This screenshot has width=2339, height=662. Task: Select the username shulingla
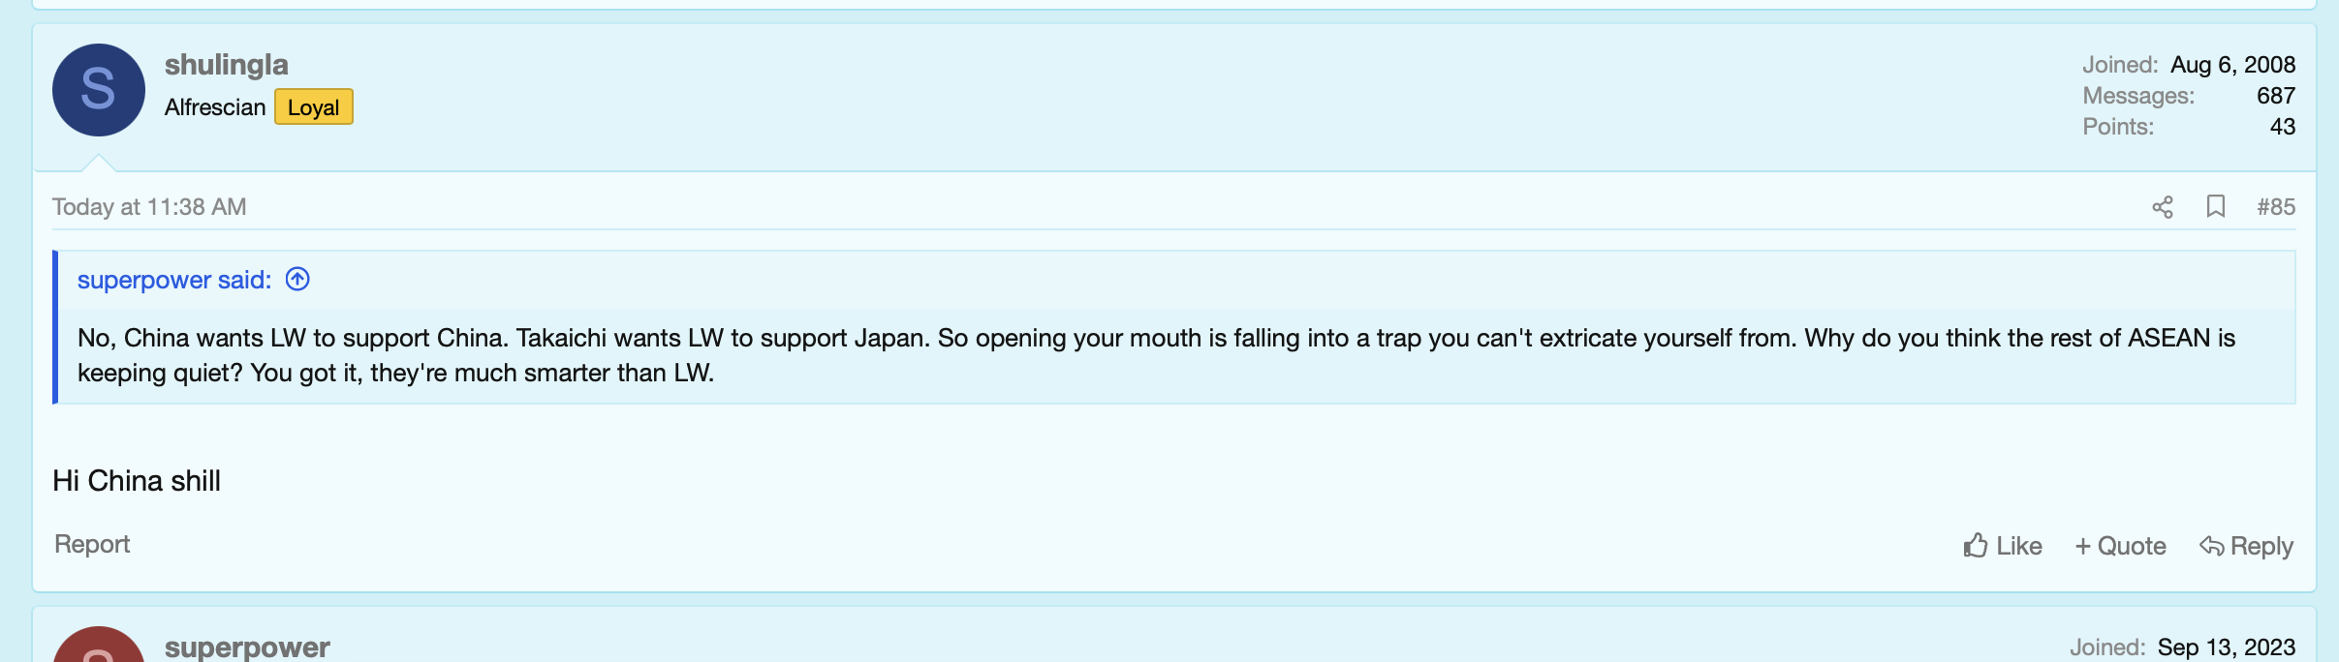pyautogui.click(x=227, y=64)
